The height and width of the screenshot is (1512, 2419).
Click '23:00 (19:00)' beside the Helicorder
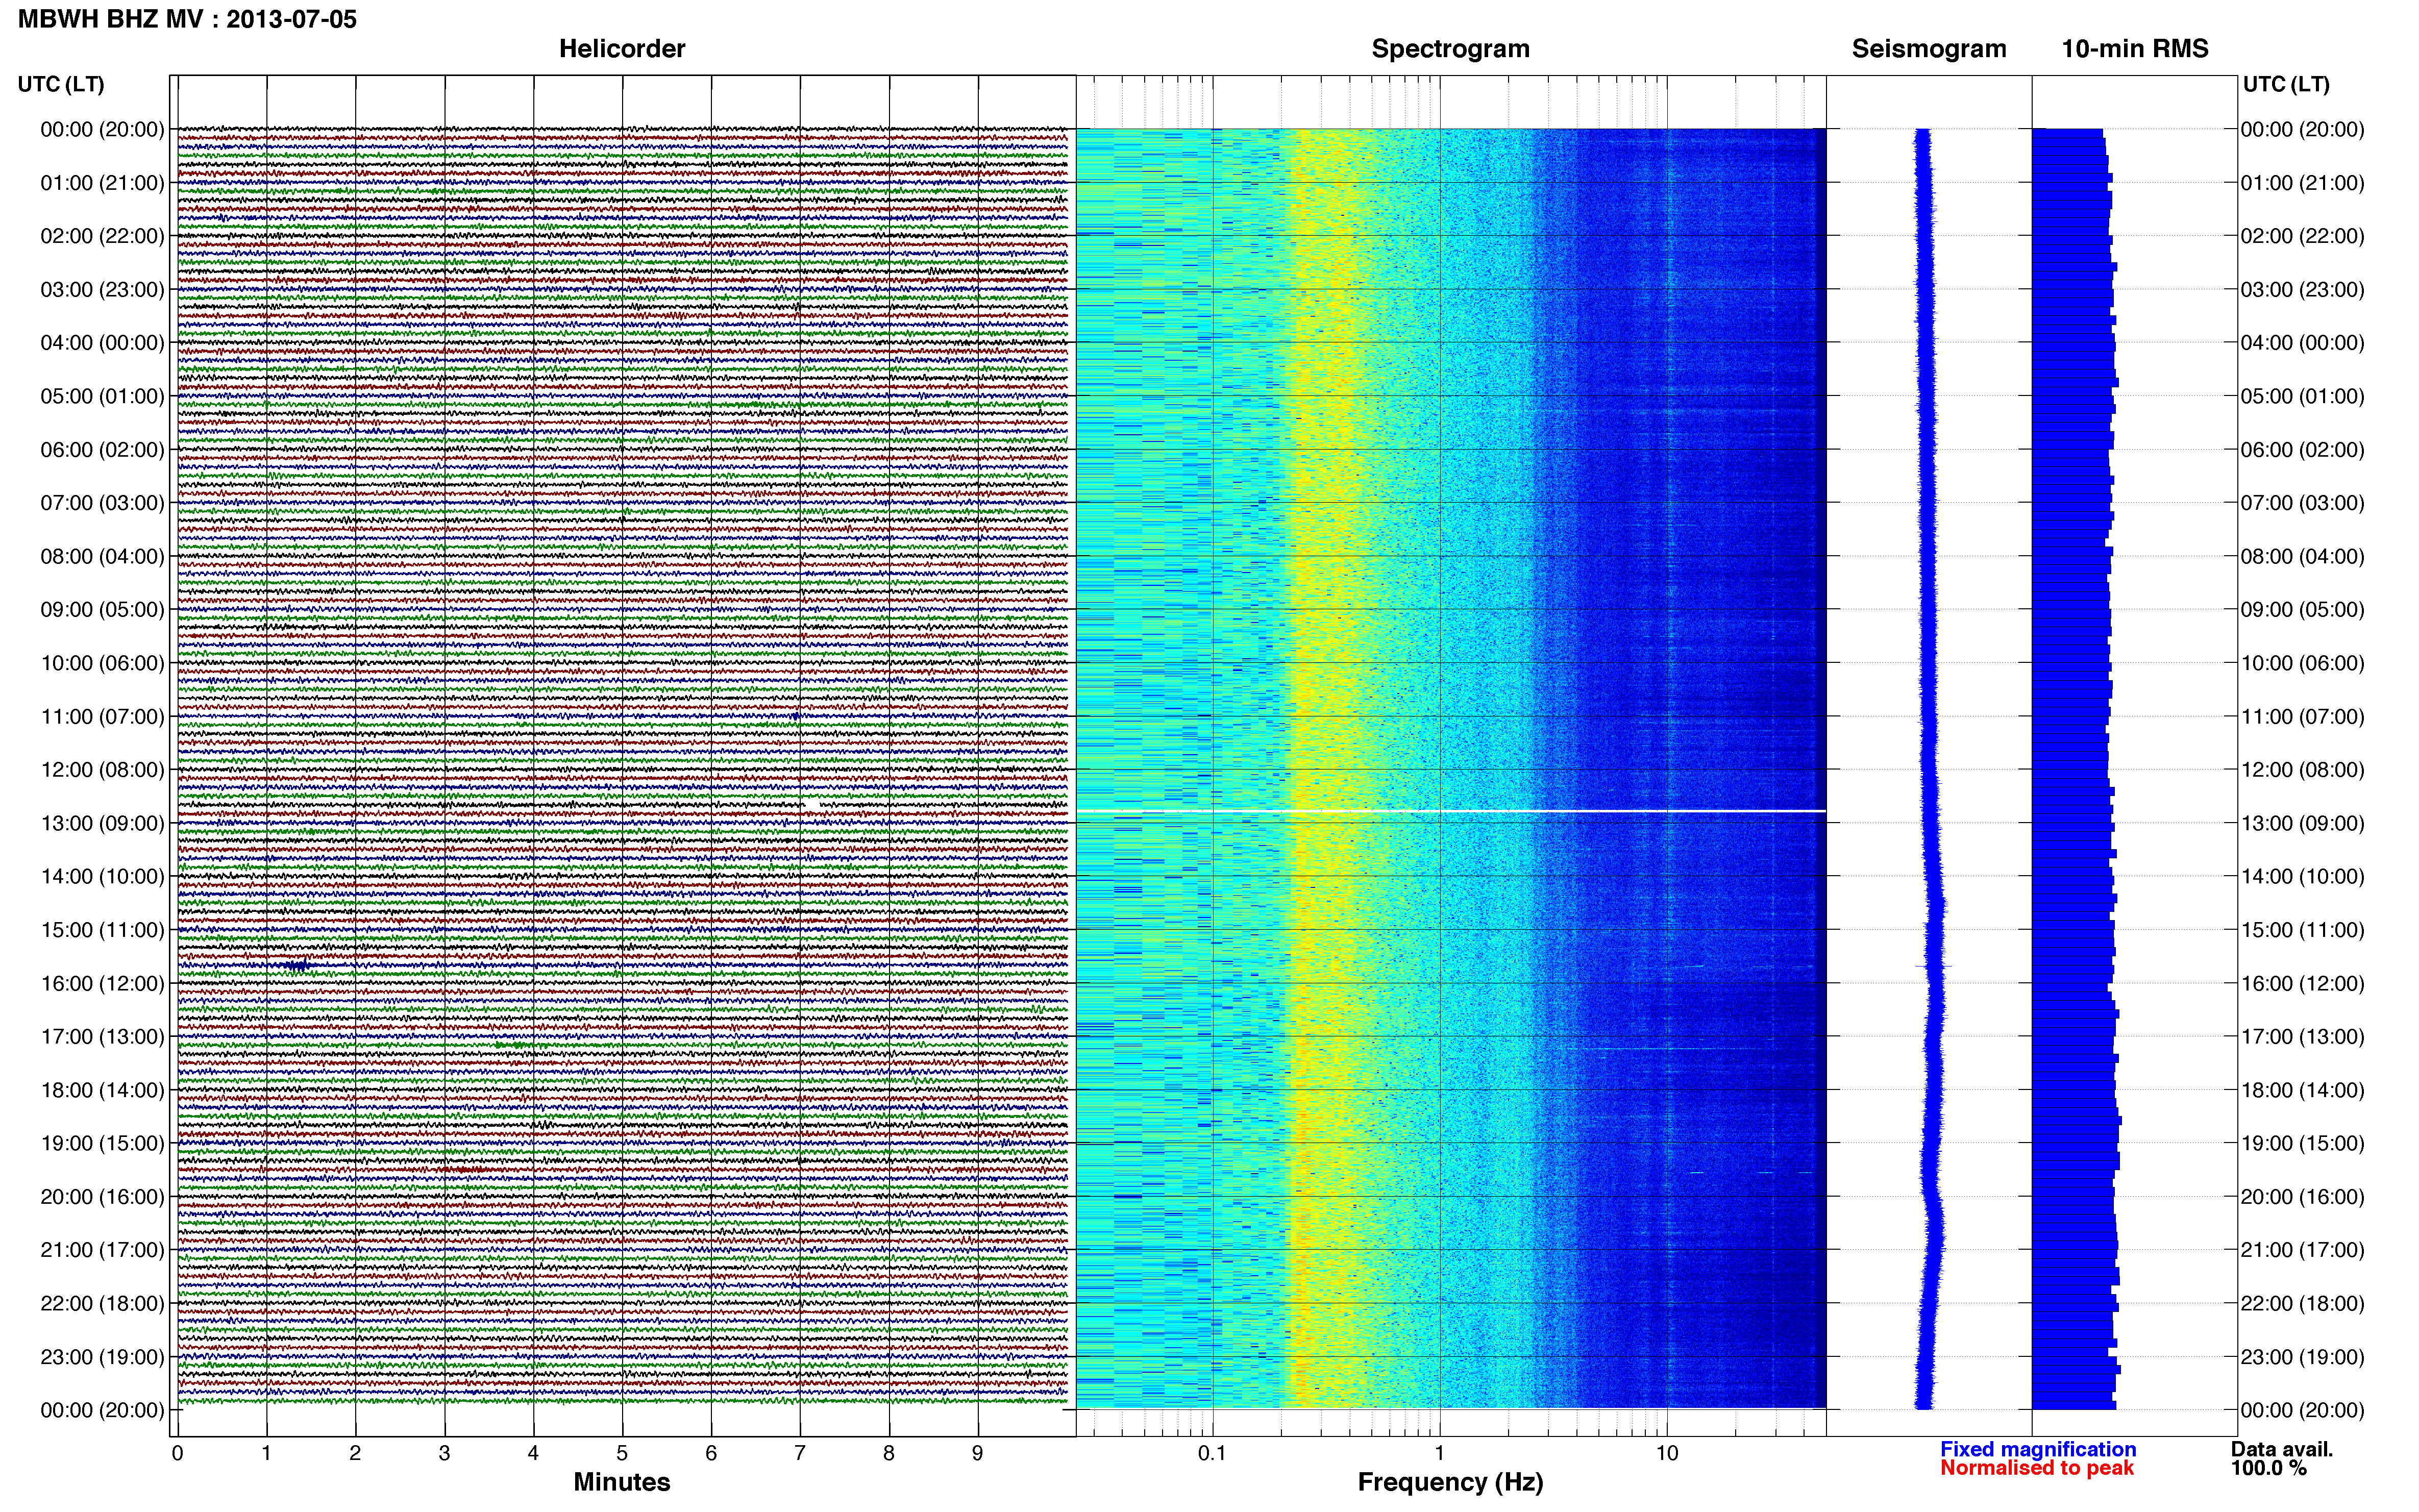tap(102, 1357)
